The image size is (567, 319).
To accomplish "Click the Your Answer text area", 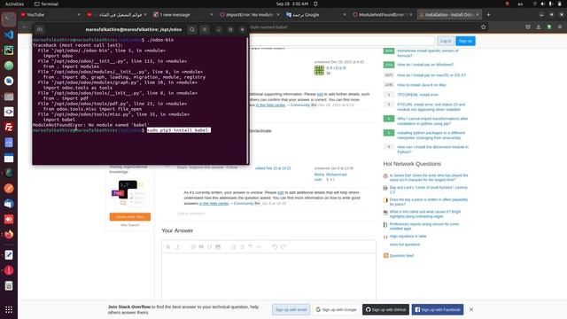I will pyautogui.click(x=268, y=276).
